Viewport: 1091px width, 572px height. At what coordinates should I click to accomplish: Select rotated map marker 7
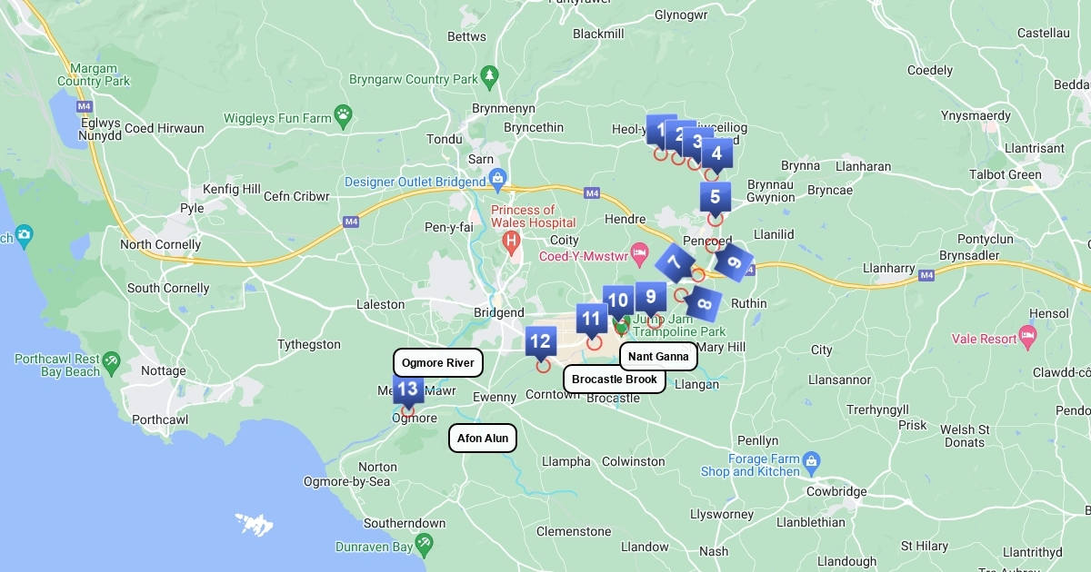pos(675,263)
